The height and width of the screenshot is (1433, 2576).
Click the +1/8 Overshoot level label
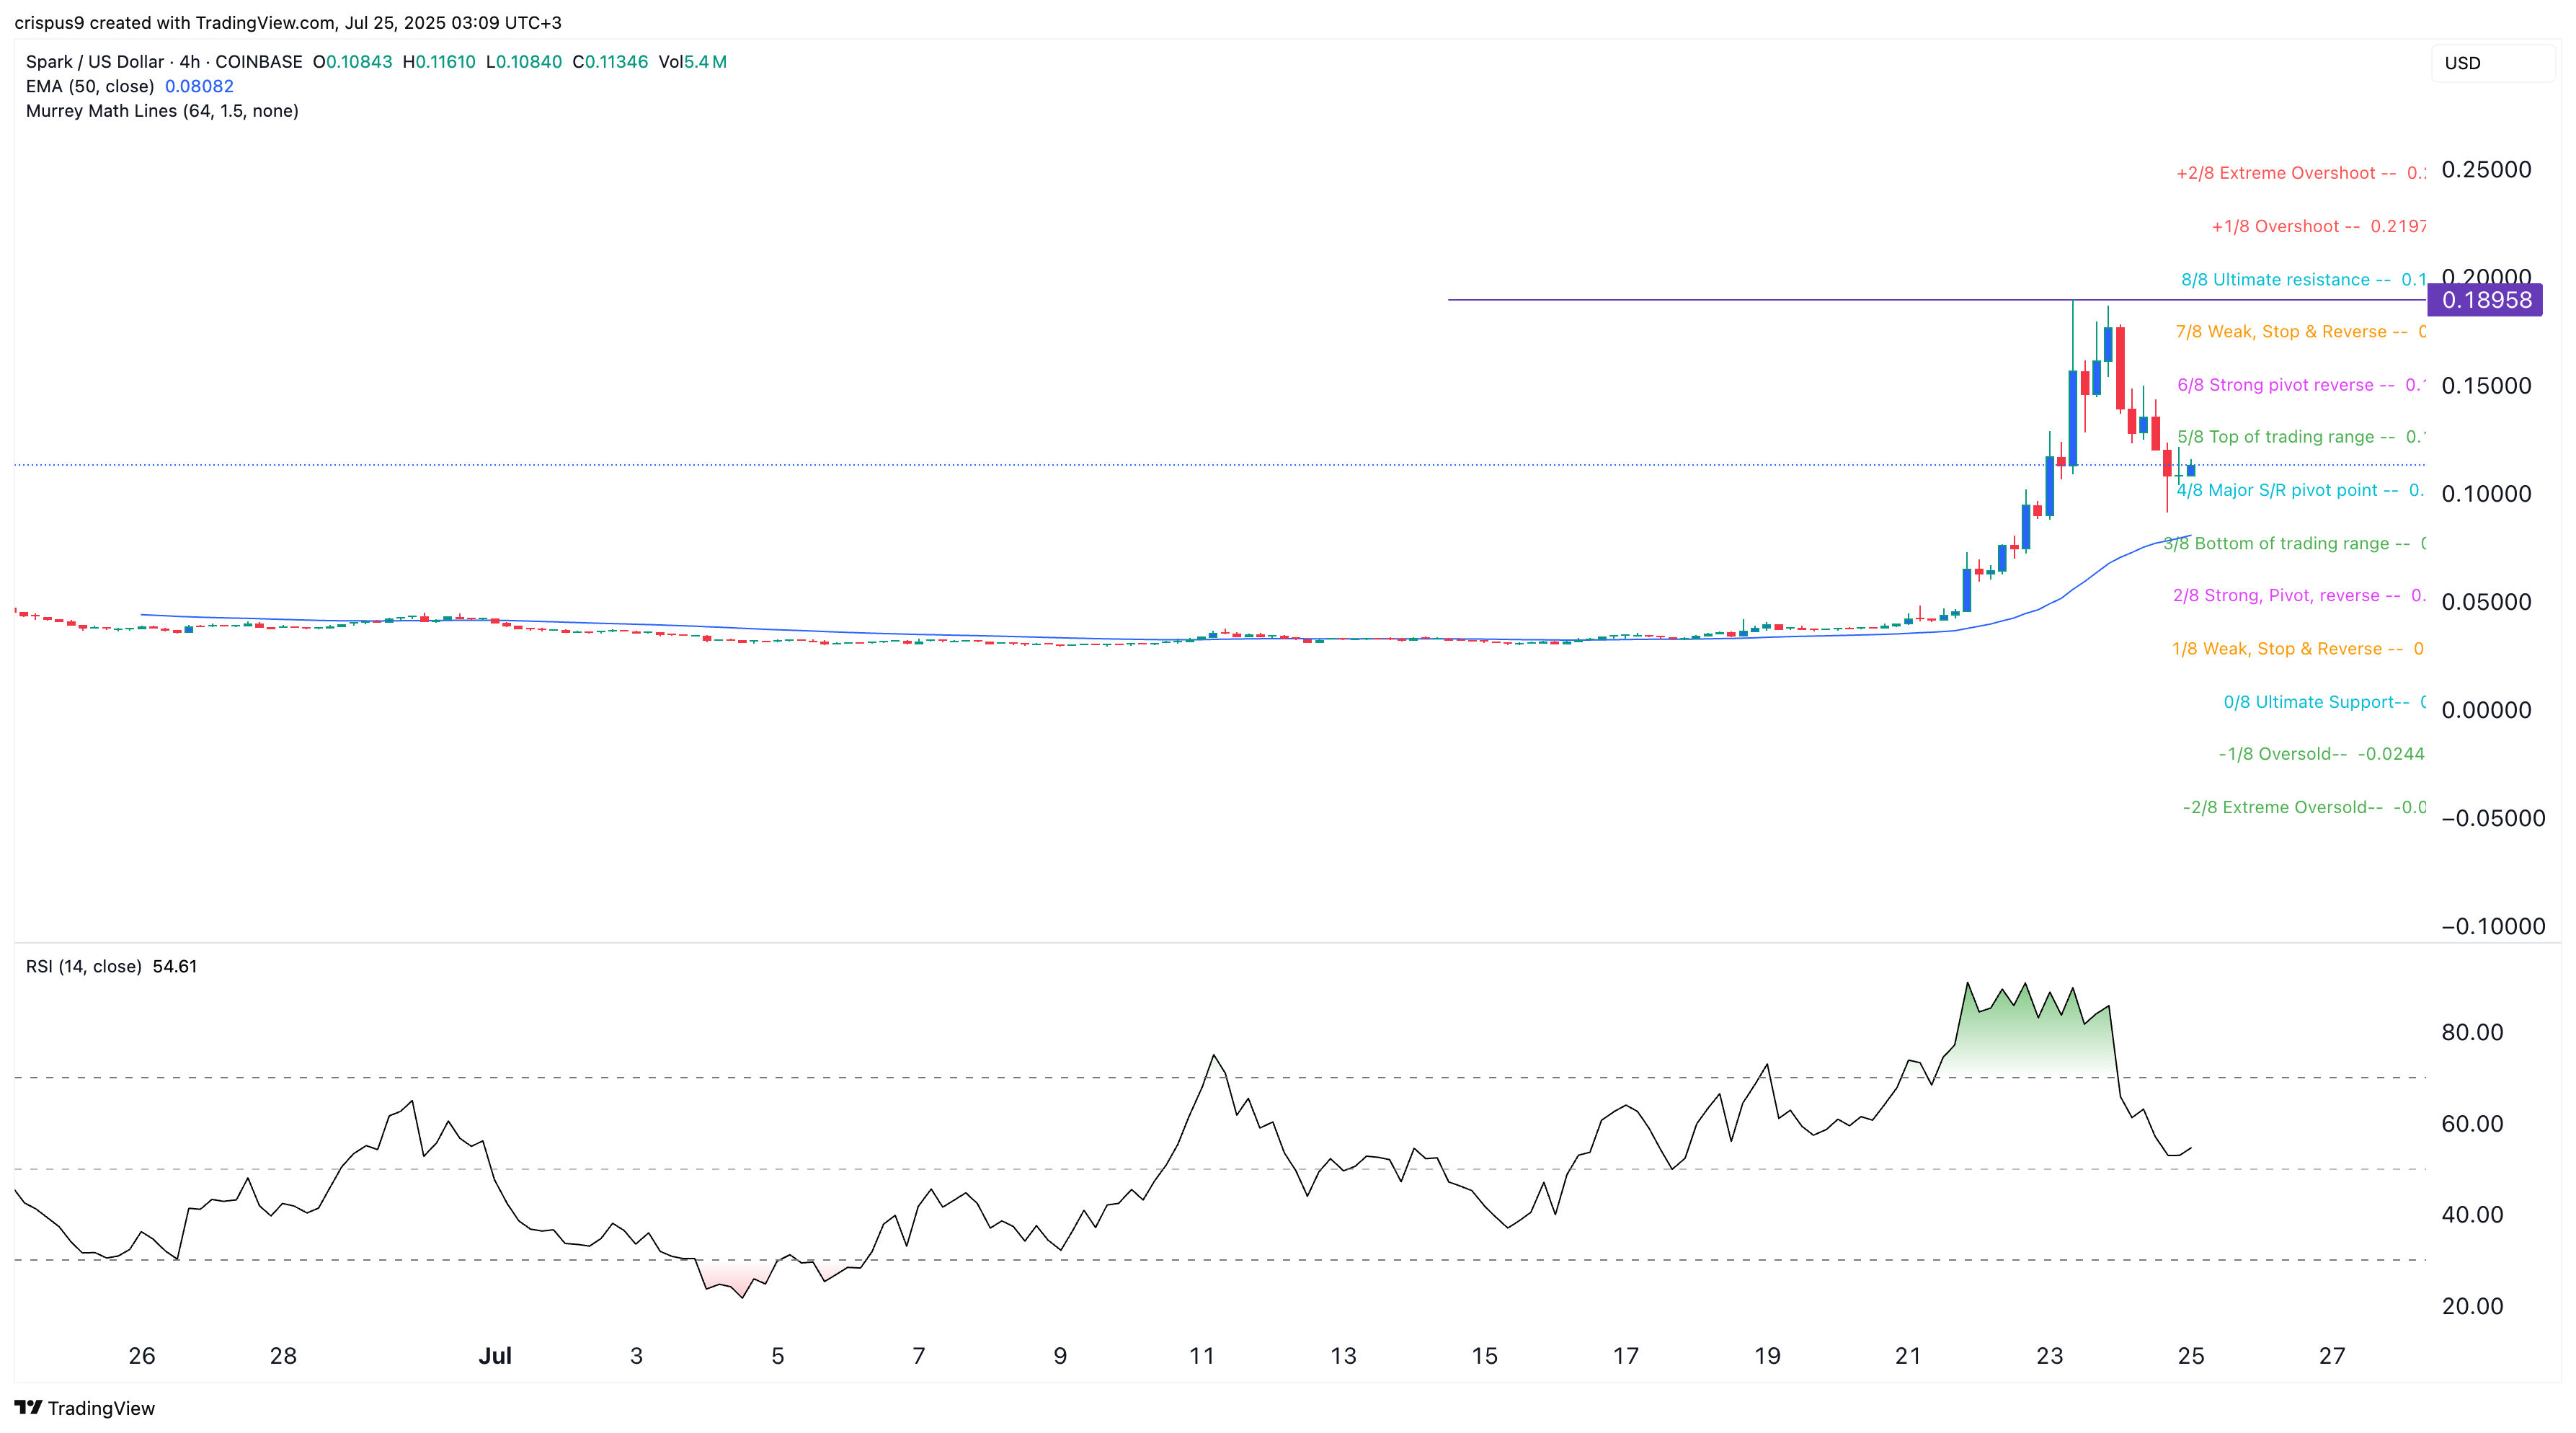tap(2318, 226)
